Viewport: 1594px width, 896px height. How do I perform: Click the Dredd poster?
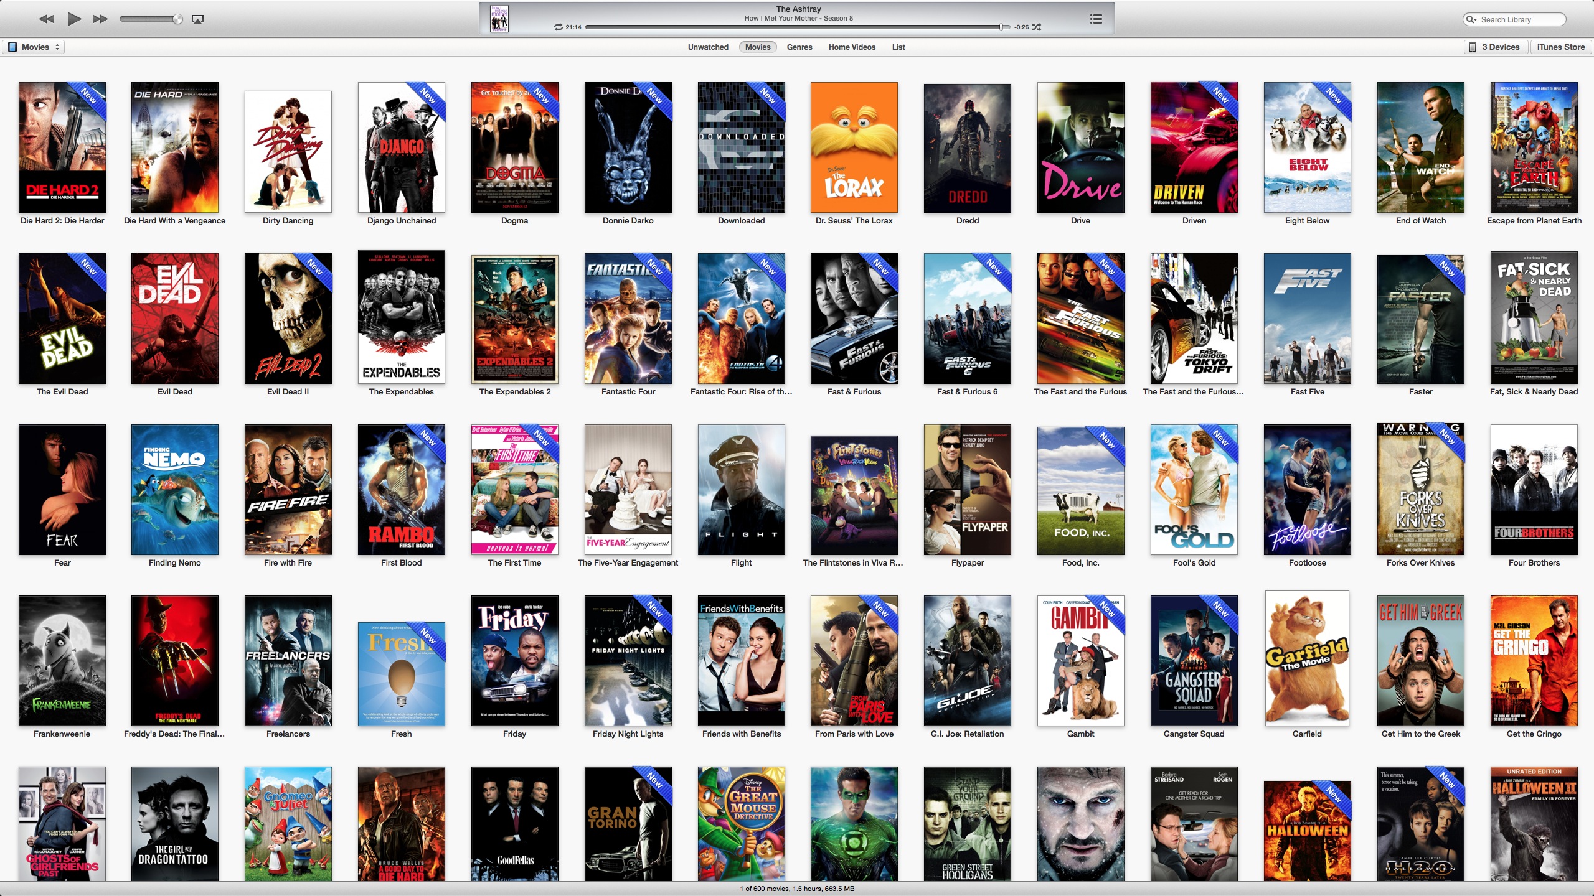968,149
